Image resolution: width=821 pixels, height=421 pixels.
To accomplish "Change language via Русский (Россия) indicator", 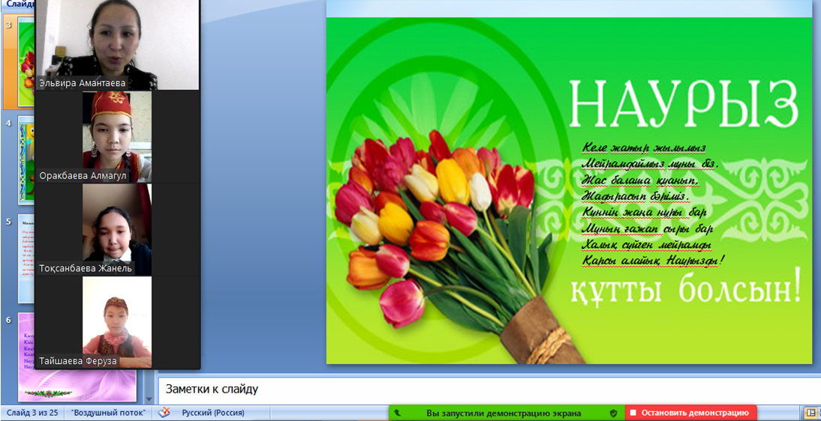I will (213, 413).
